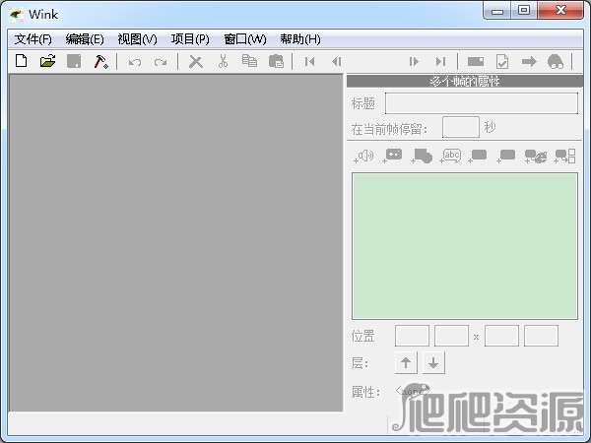
Task: Click the frame stay seconds field
Action: [460, 127]
